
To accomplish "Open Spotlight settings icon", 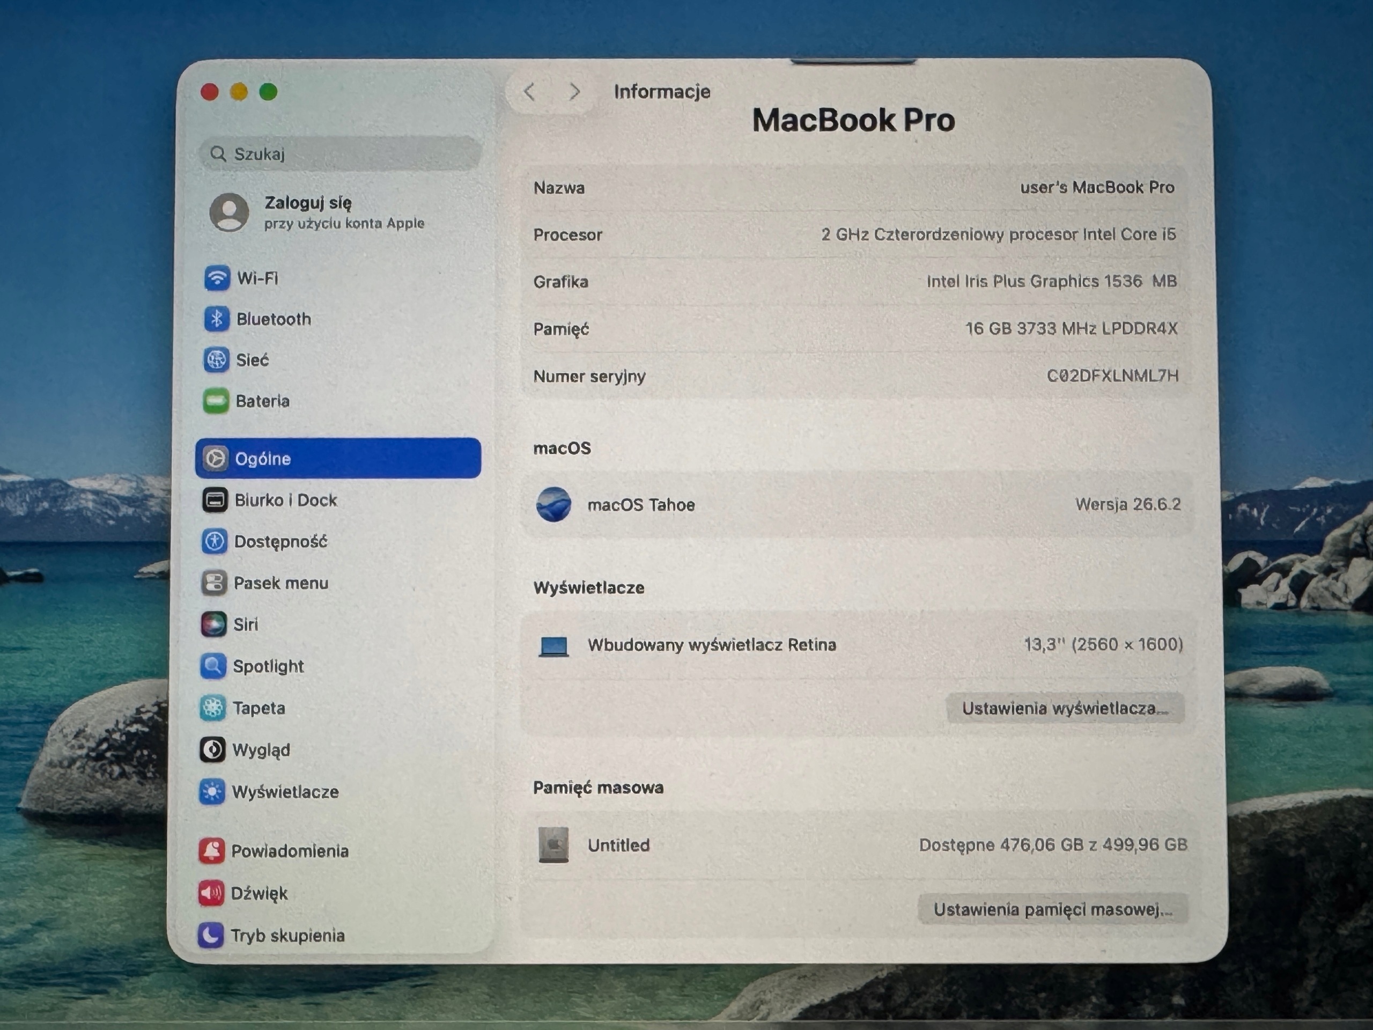I will click(213, 666).
